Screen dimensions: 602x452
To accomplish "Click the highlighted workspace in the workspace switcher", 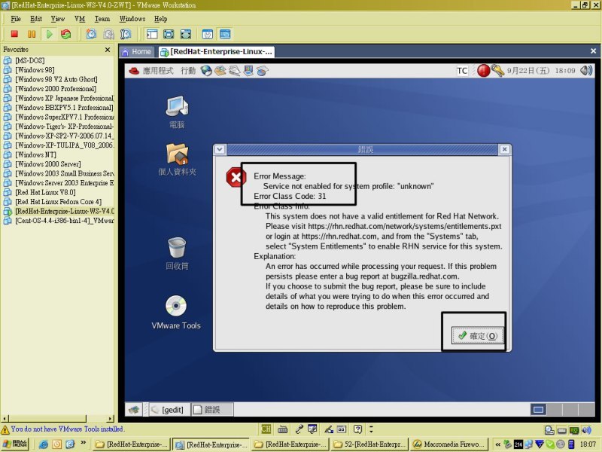I will [538, 410].
